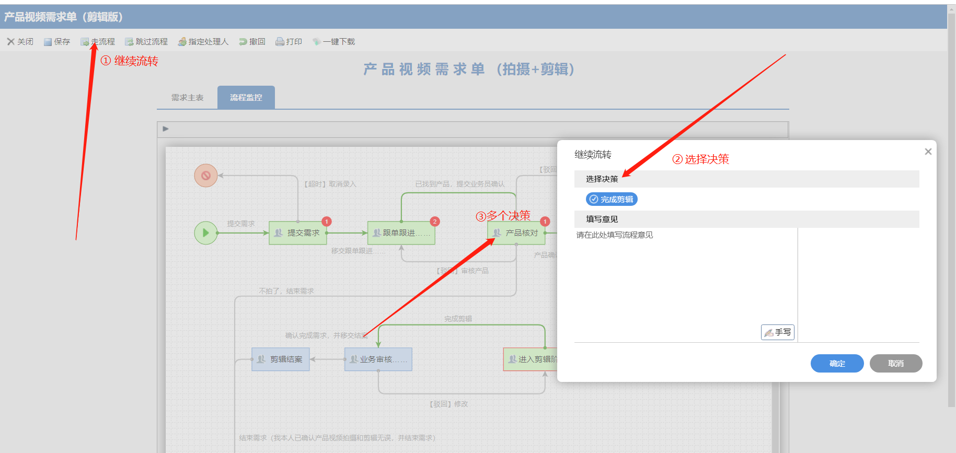Click badge 1 on 提交需求 node
The height and width of the screenshot is (453, 956).
click(327, 222)
